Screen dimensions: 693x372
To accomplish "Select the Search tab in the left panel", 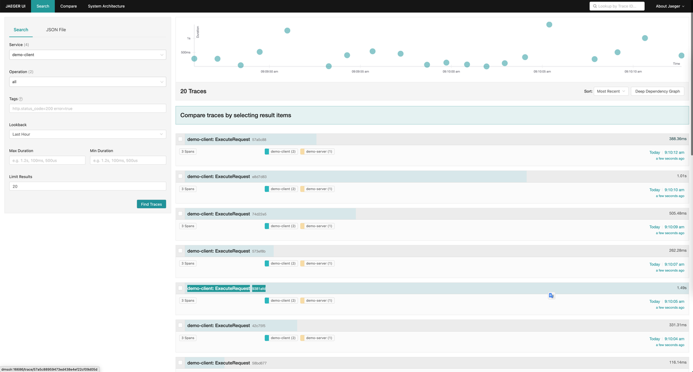I will (21, 30).
